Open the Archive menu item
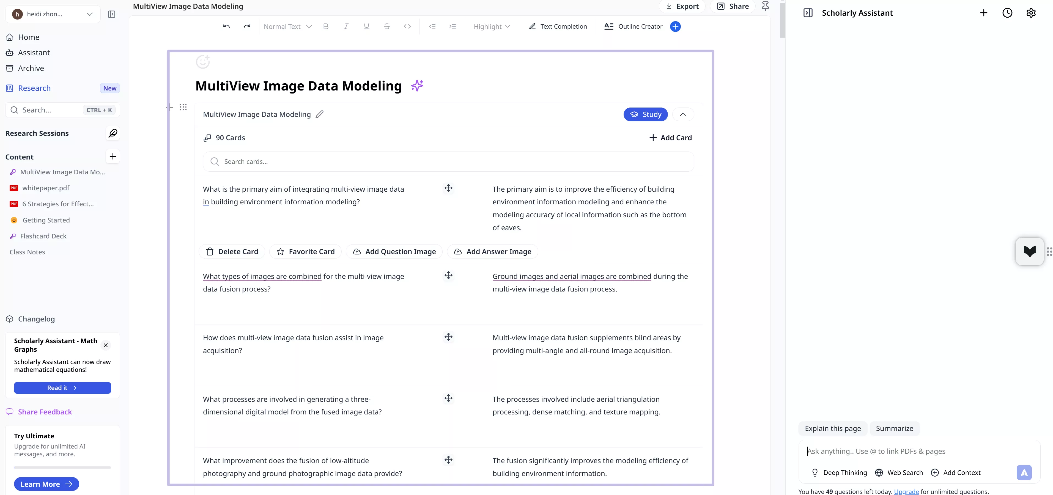 [x=31, y=68]
